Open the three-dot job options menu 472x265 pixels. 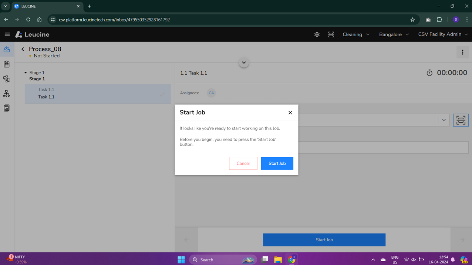click(462, 52)
